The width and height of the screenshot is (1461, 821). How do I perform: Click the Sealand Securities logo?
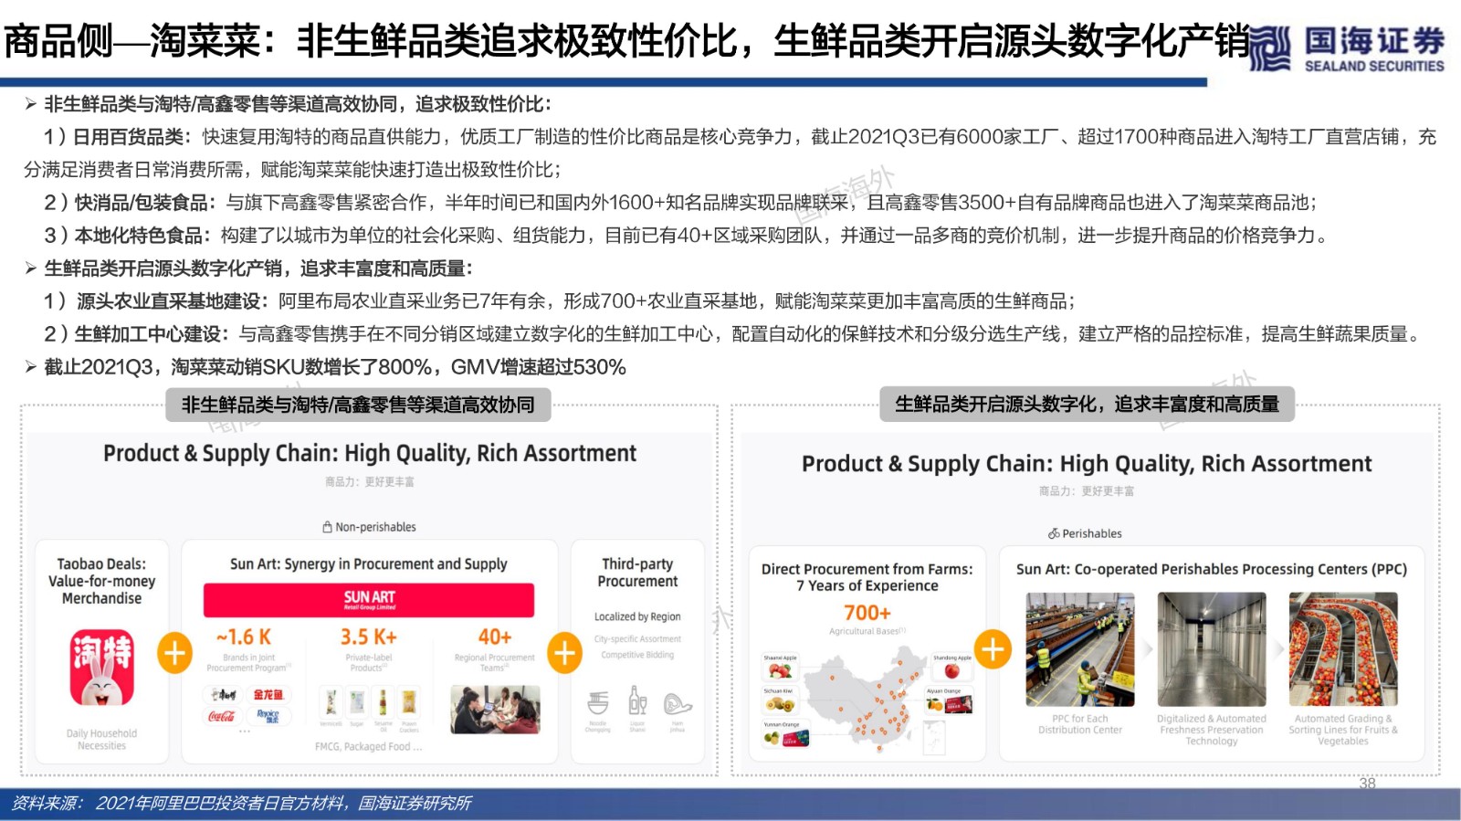click(x=1346, y=48)
